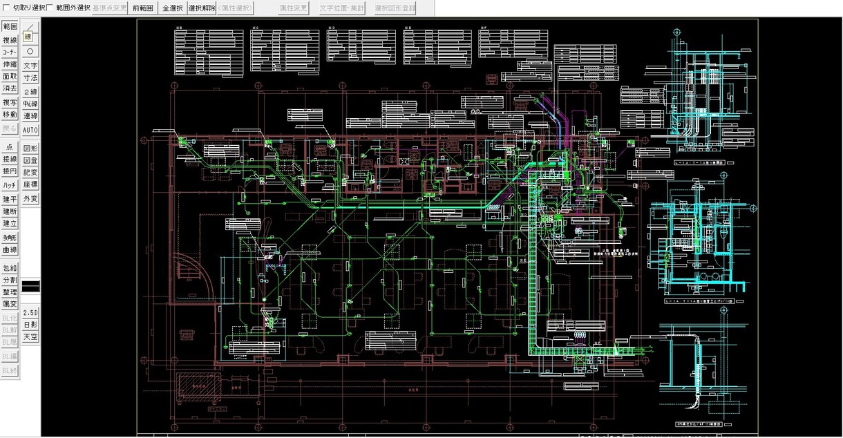Select the 図形 figure insert tool

click(30, 149)
